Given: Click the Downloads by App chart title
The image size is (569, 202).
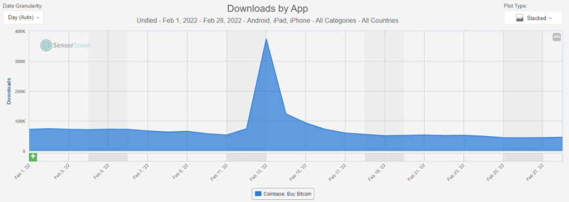Looking at the screenshot, I should (268, 8).
